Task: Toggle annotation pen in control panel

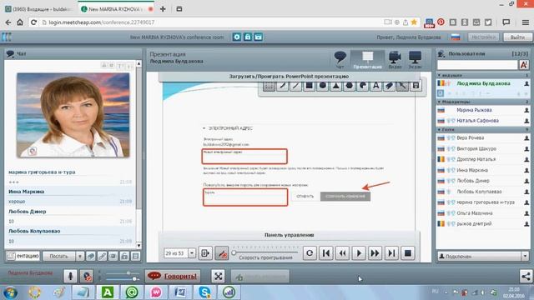Action: click(x=222, y=253)
